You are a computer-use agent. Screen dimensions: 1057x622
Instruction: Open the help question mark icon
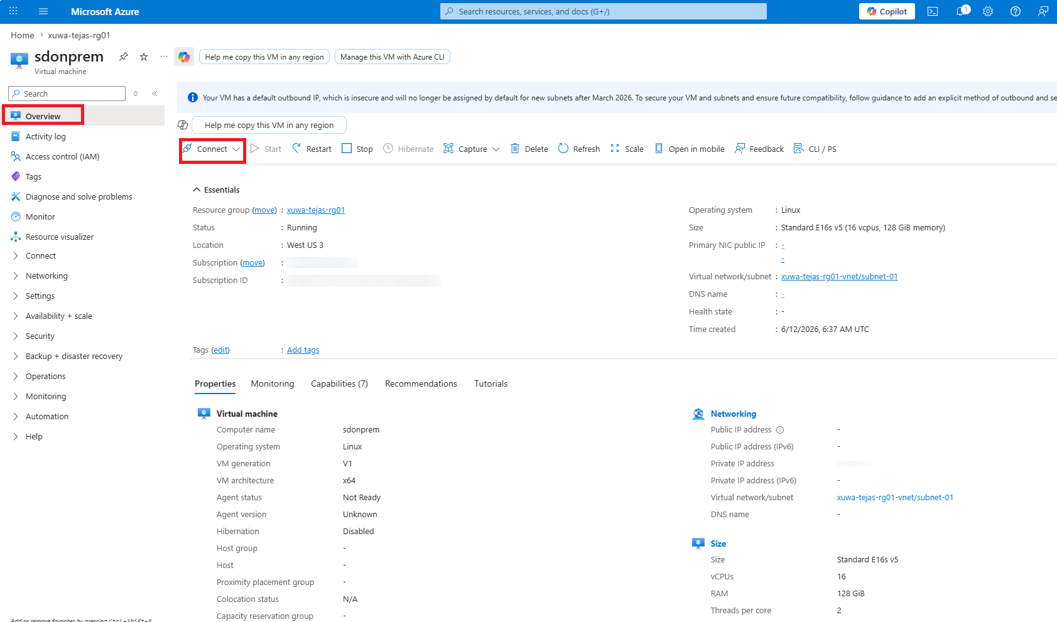[1016, 11]
